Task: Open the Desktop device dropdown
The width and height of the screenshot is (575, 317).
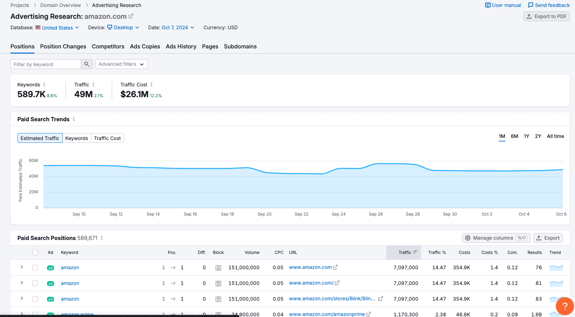Action: 123,28
